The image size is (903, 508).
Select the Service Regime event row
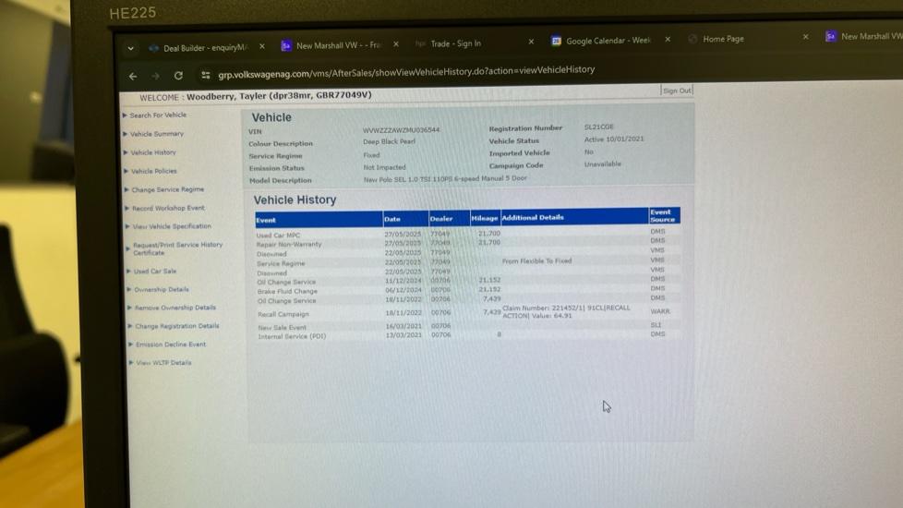click(467, 262)
